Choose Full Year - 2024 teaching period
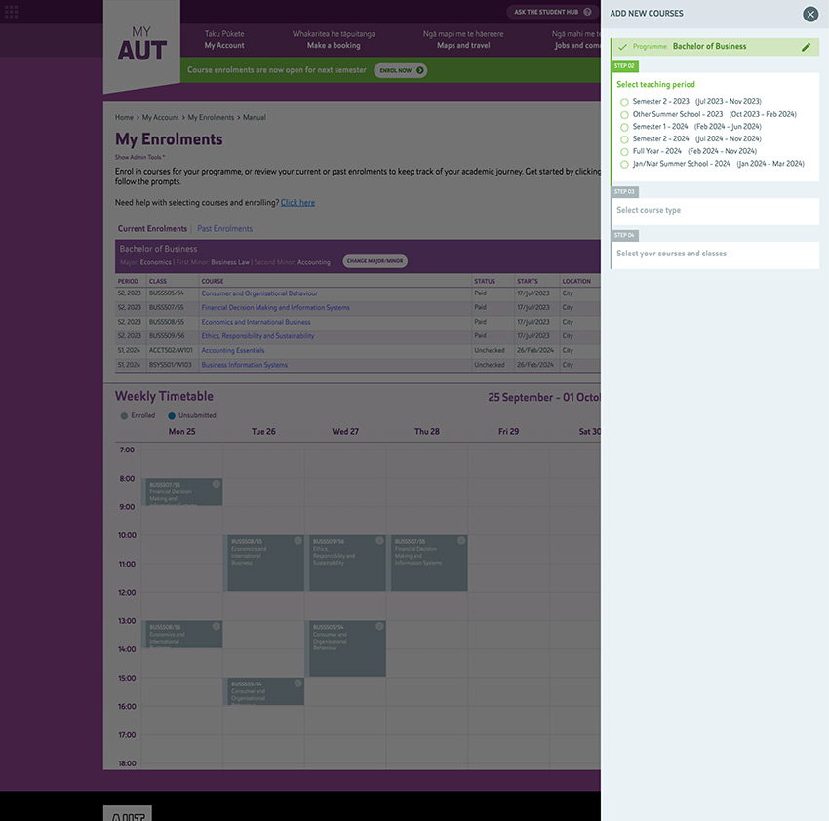829x821 pixels. 624,152
